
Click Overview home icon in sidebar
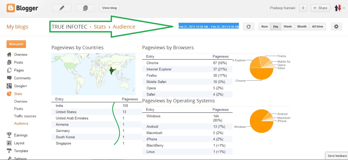tap(9, 54)
